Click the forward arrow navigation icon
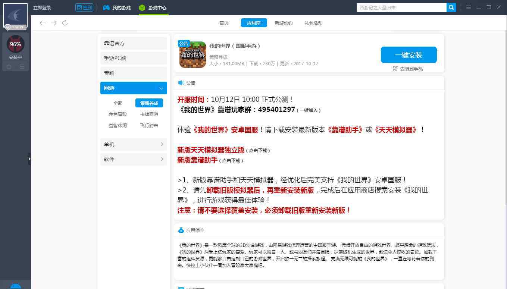 (54, 23)
